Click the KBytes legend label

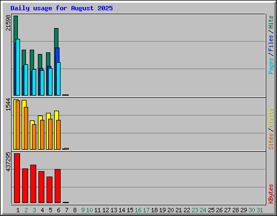click(x=271, y=194)
